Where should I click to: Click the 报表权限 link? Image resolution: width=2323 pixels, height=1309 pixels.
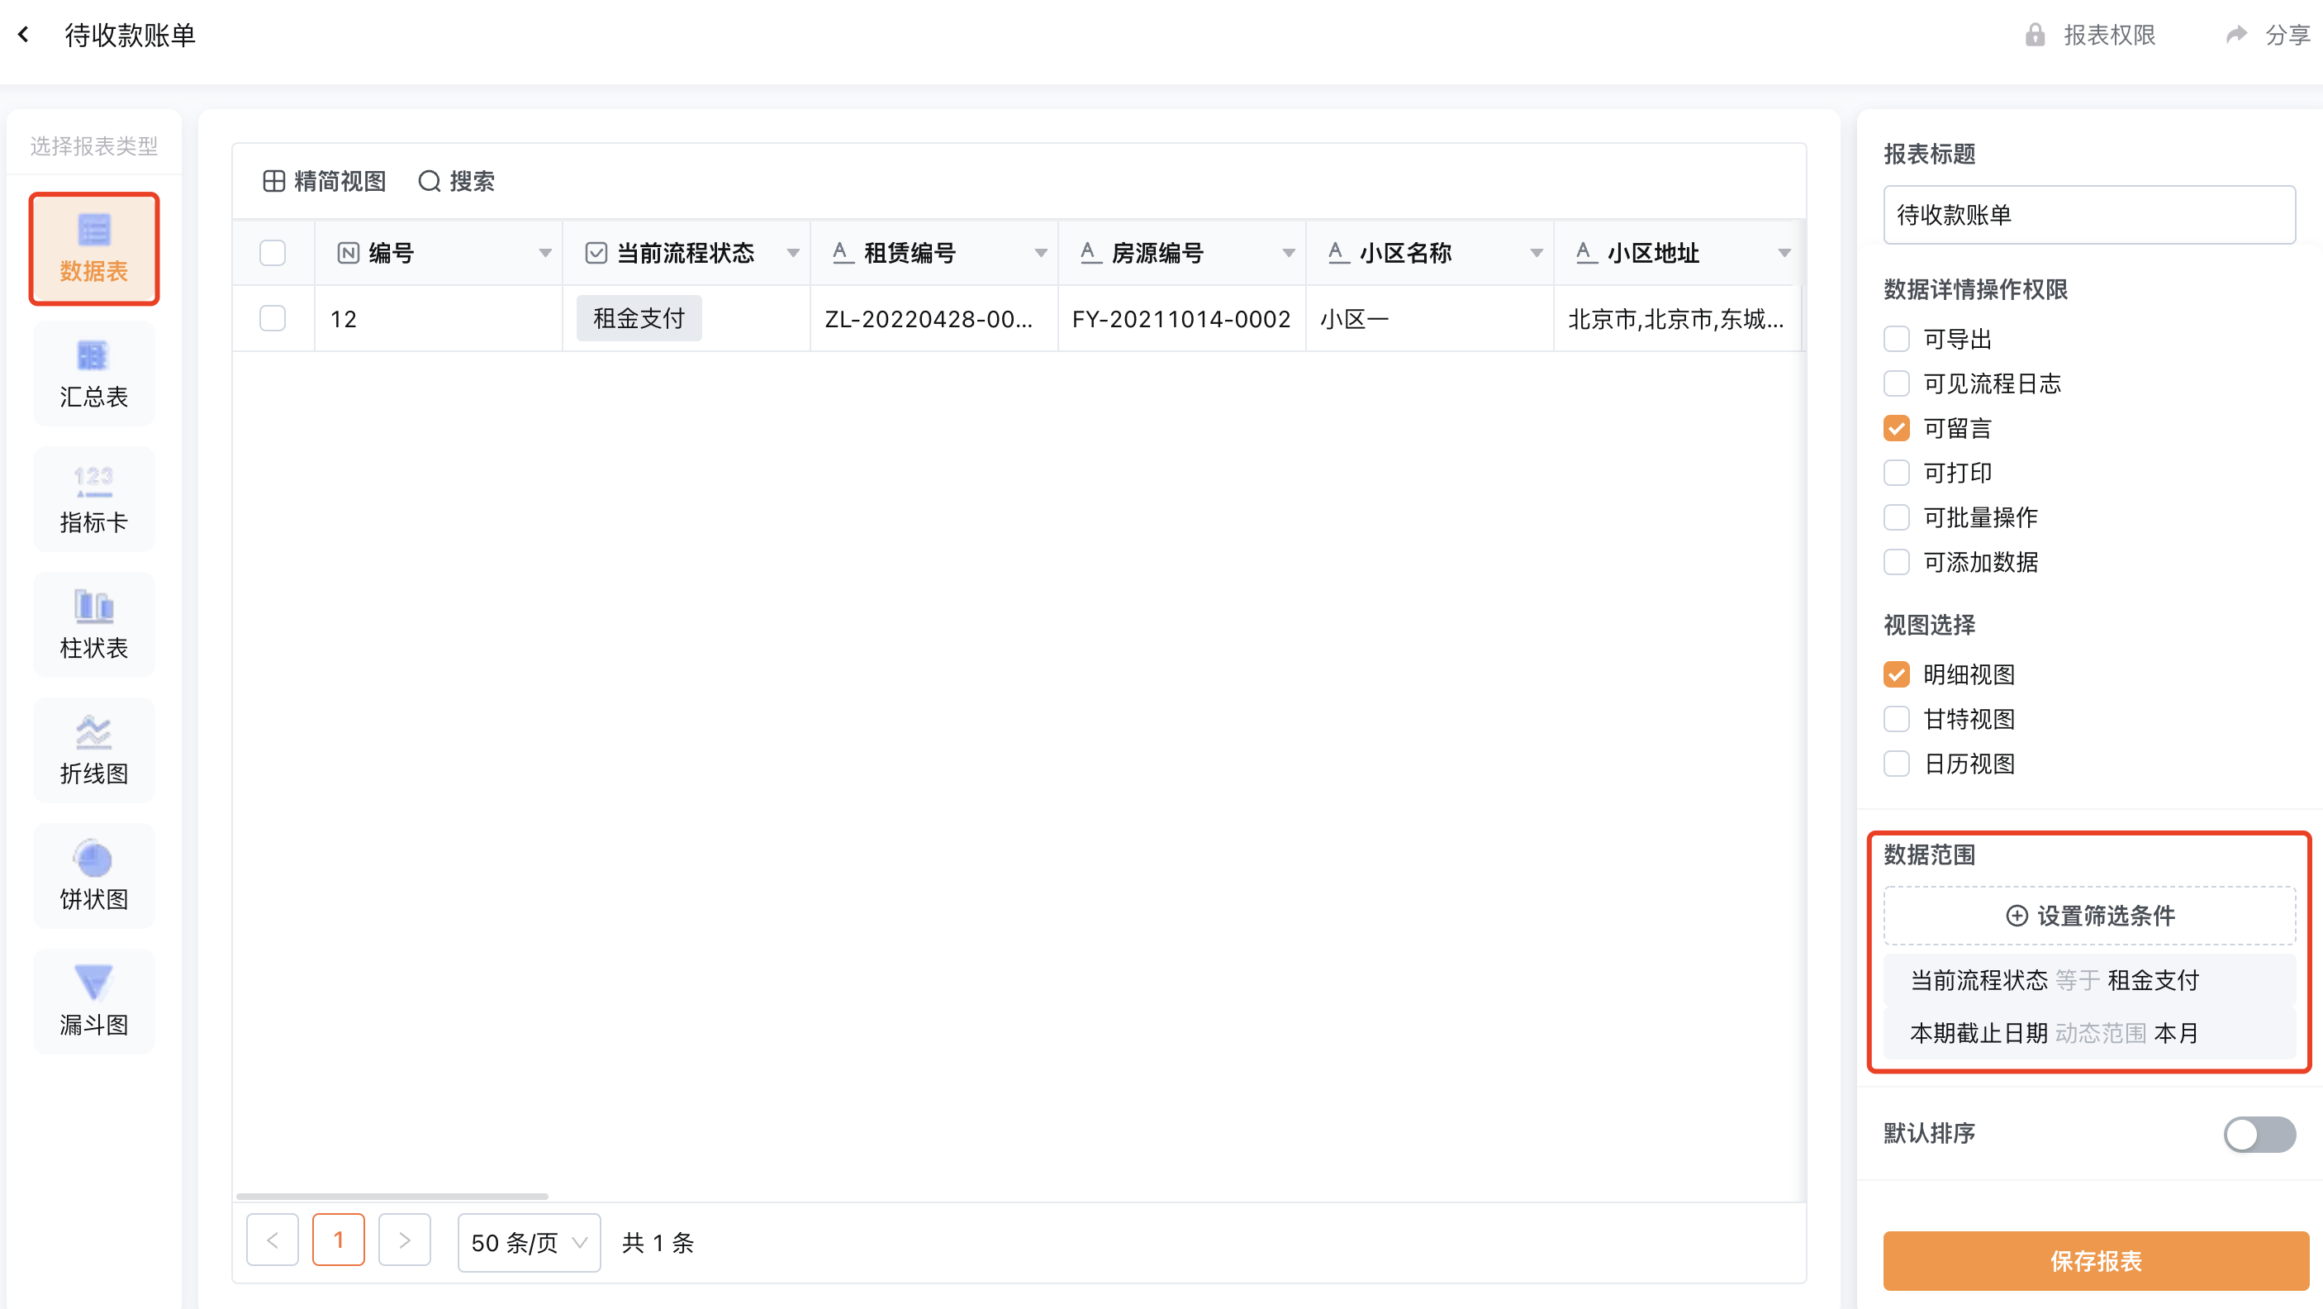point(2109,36)
